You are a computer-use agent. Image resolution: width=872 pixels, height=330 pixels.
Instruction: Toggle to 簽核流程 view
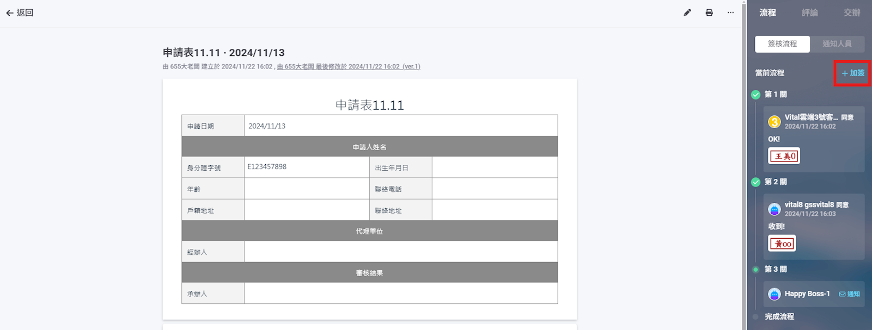tap(782, 43)
